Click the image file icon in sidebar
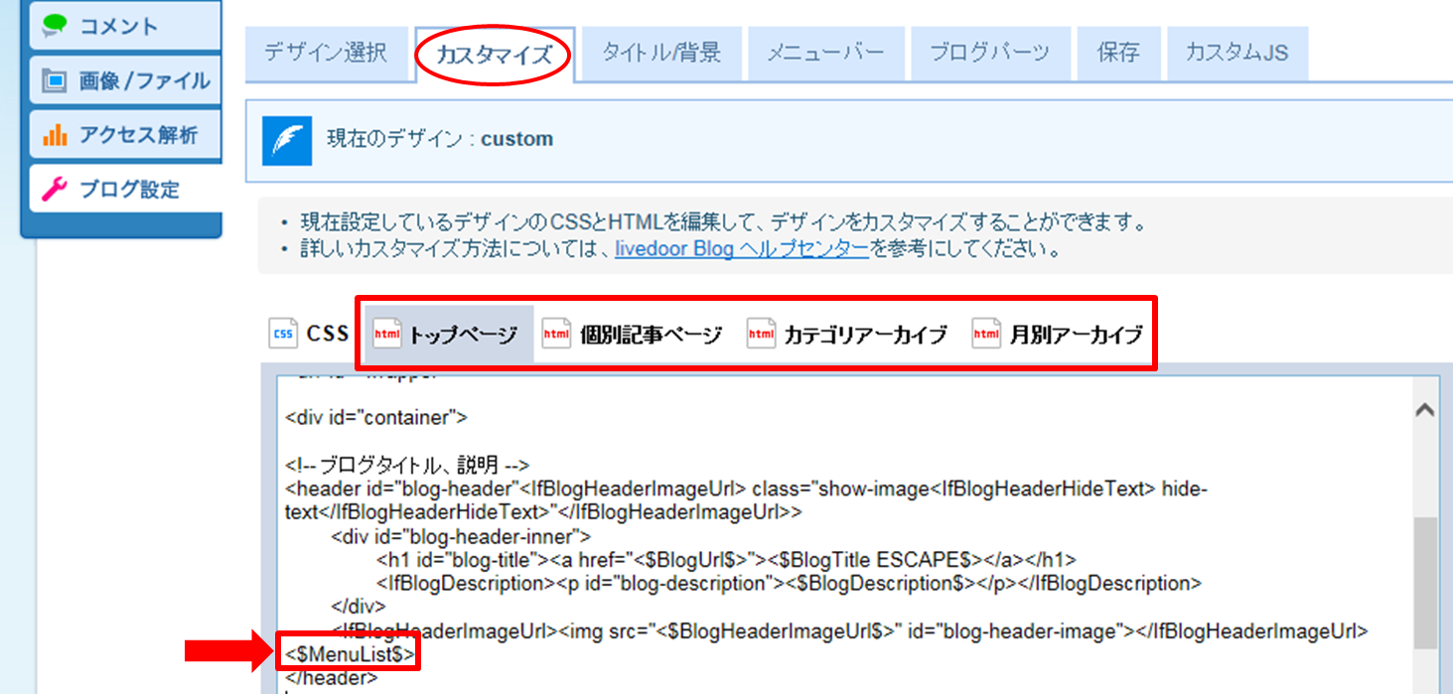This screenshot has height=694, width=1453. (54, 80)
